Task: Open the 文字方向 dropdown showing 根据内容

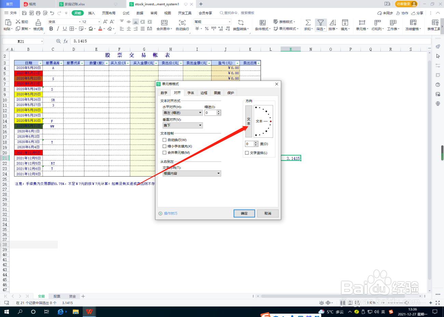Action: tap(192, 173)
